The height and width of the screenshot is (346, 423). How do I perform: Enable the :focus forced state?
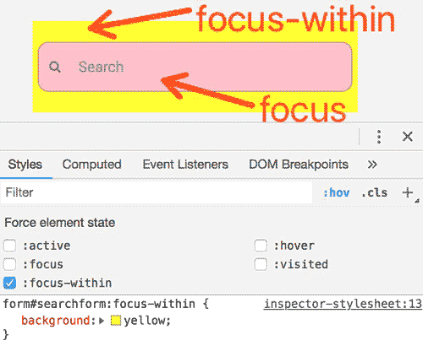click(x=9, y=264)
